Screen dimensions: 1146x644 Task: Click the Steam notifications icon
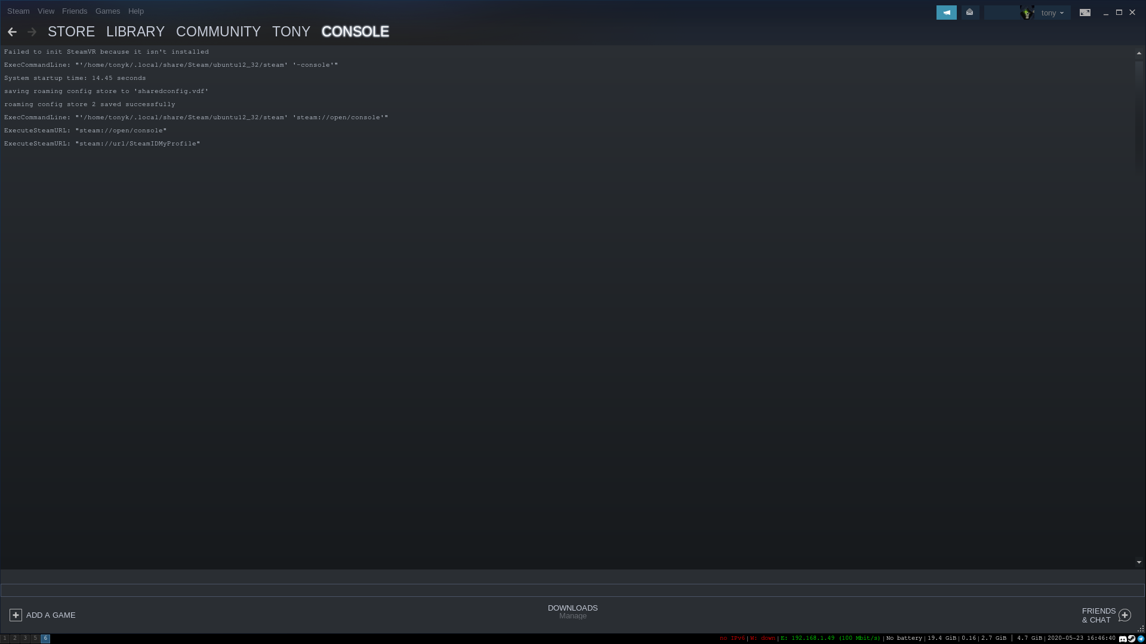(x=969, y=13)
